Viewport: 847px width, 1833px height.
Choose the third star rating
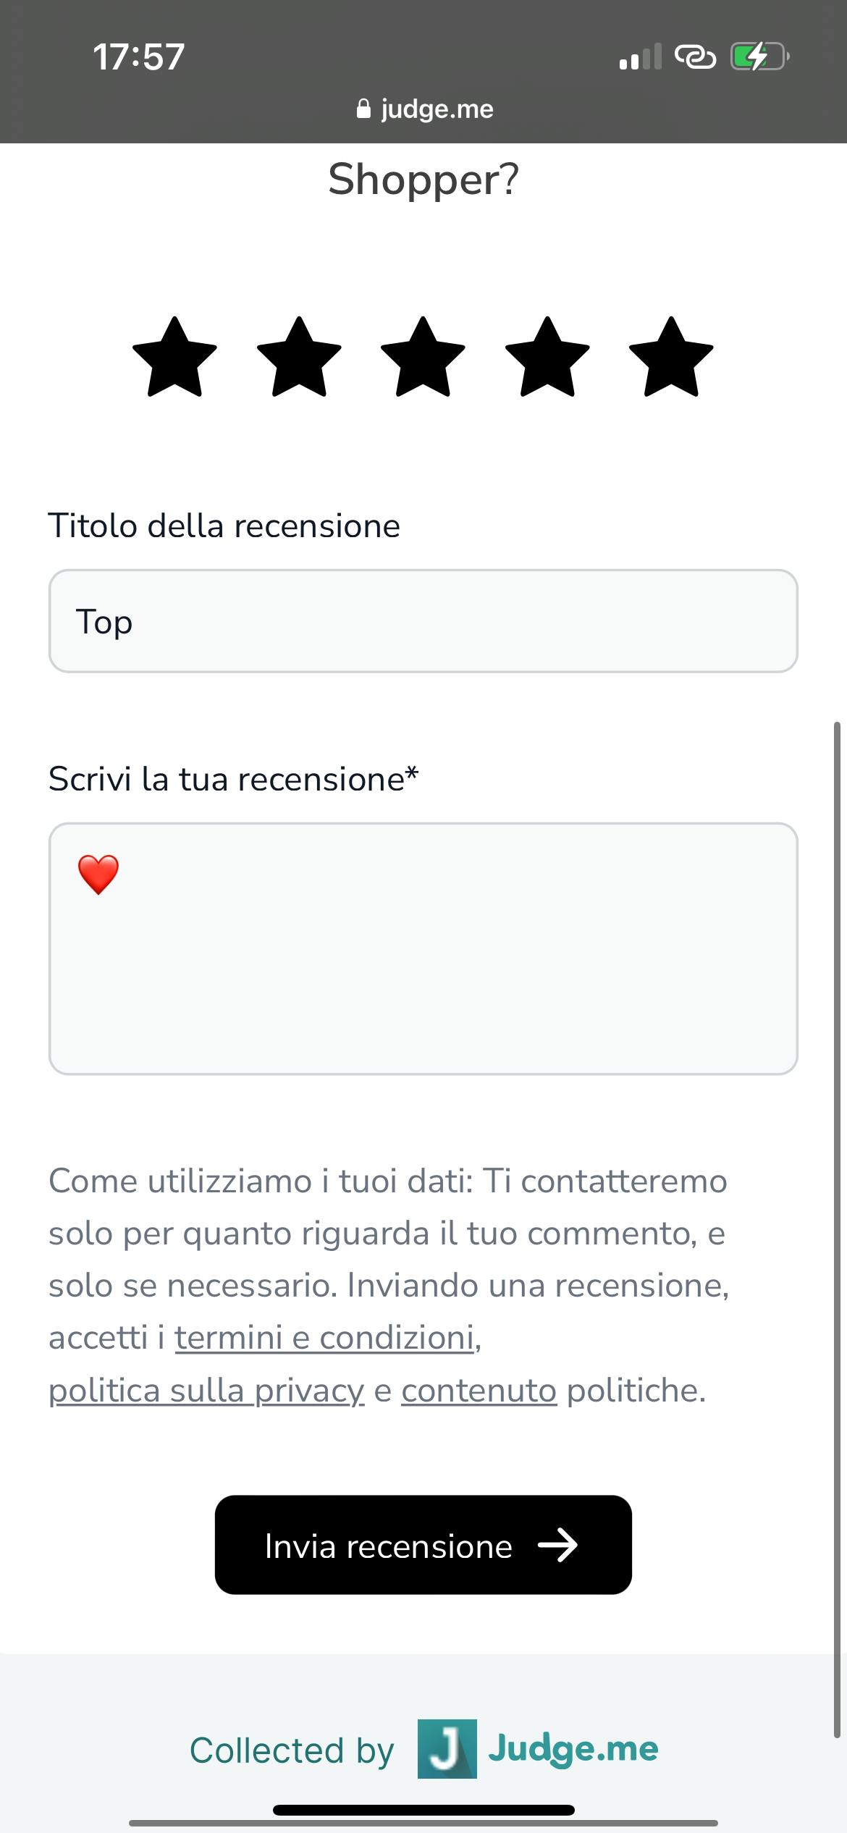tap(423, 358)
